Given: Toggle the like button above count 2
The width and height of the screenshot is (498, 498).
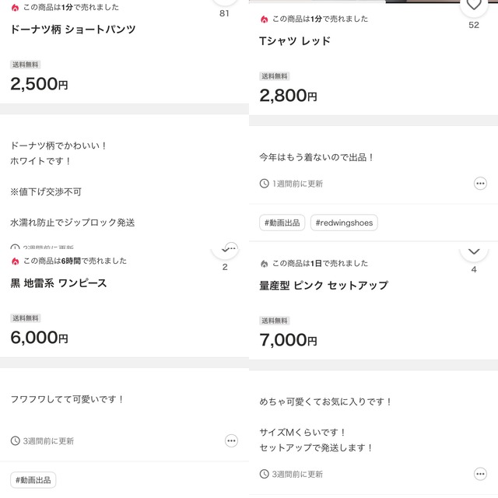Looking at the screenshot, I should pos(225,250).
